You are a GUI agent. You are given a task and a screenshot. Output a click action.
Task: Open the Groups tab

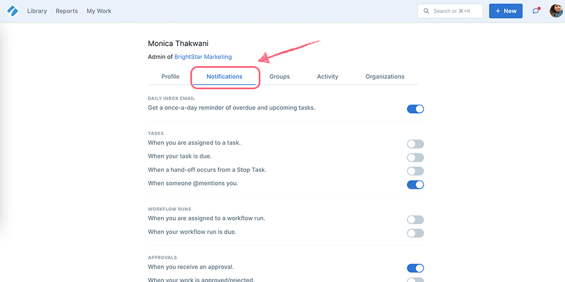coord(280,77)
